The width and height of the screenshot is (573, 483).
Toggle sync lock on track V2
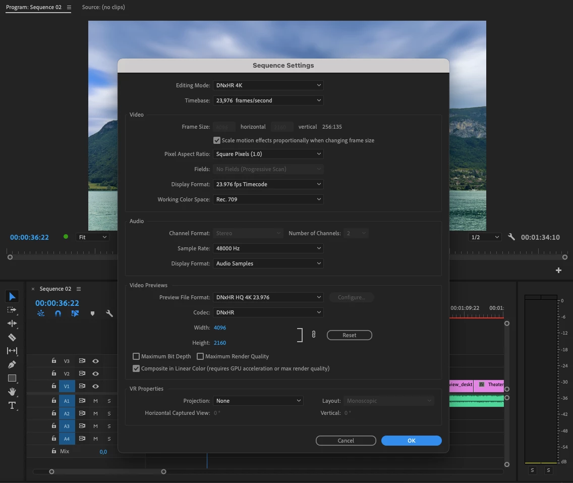click(x=82, y=373)
